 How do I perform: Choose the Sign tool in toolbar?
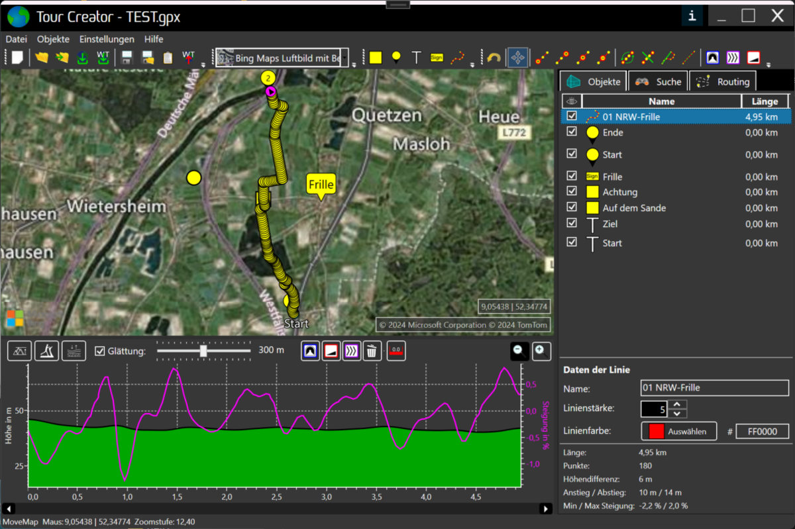pos(437,58)
